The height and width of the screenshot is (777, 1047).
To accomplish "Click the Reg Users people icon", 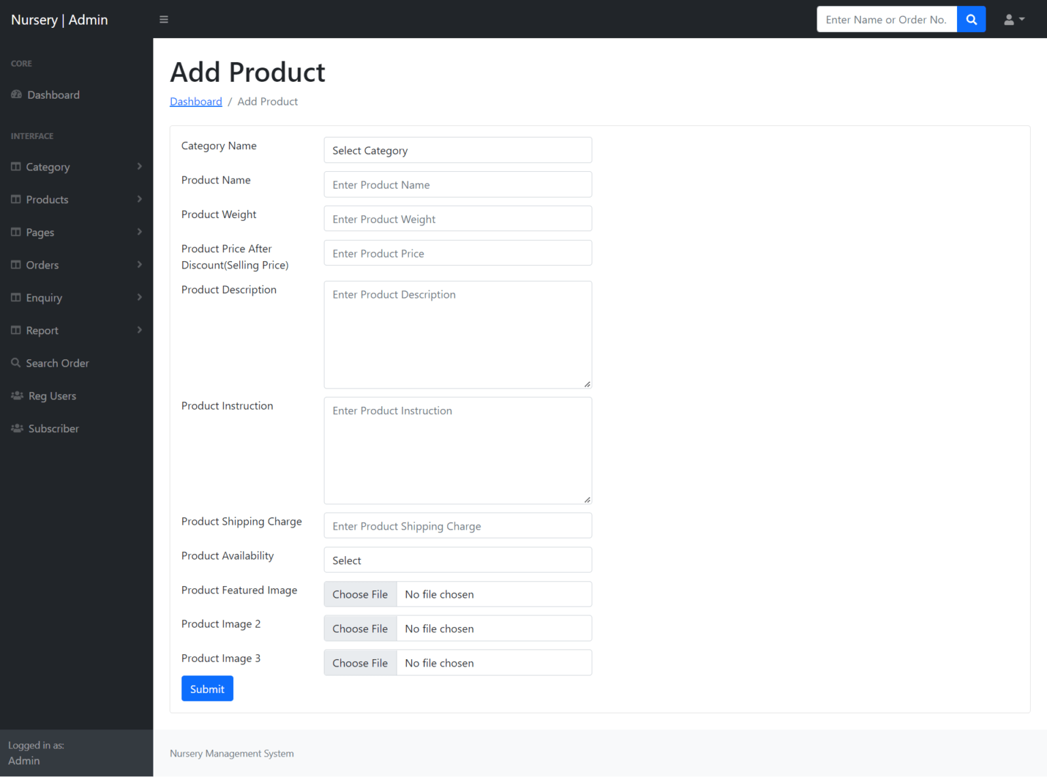I will 17,396.
